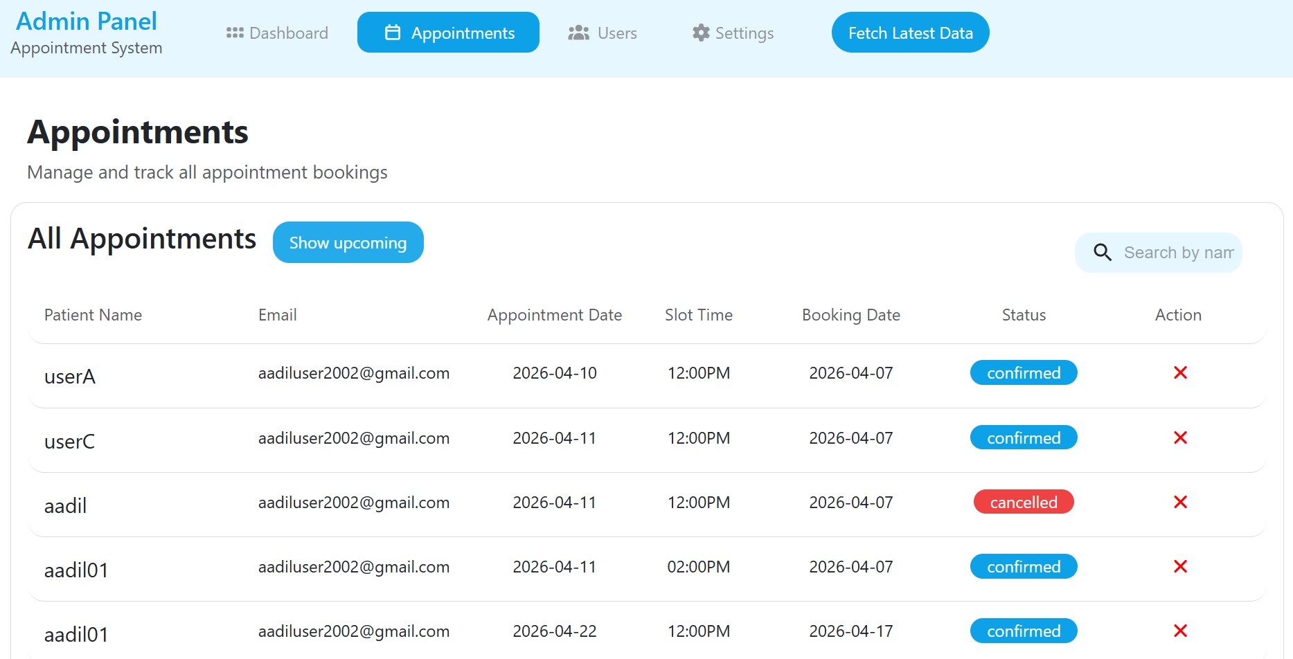
Task: Click the Status column header
Action: pos(1024,315)
